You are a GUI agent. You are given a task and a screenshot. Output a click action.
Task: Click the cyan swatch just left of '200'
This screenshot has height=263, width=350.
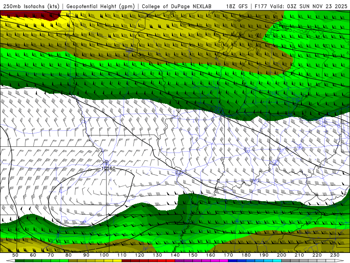click(x=277, y=261)
